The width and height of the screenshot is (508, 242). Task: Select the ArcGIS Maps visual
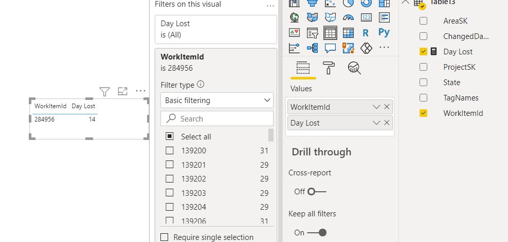348,48
